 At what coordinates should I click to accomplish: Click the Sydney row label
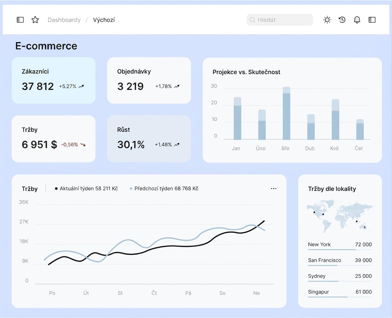(317, 276)
